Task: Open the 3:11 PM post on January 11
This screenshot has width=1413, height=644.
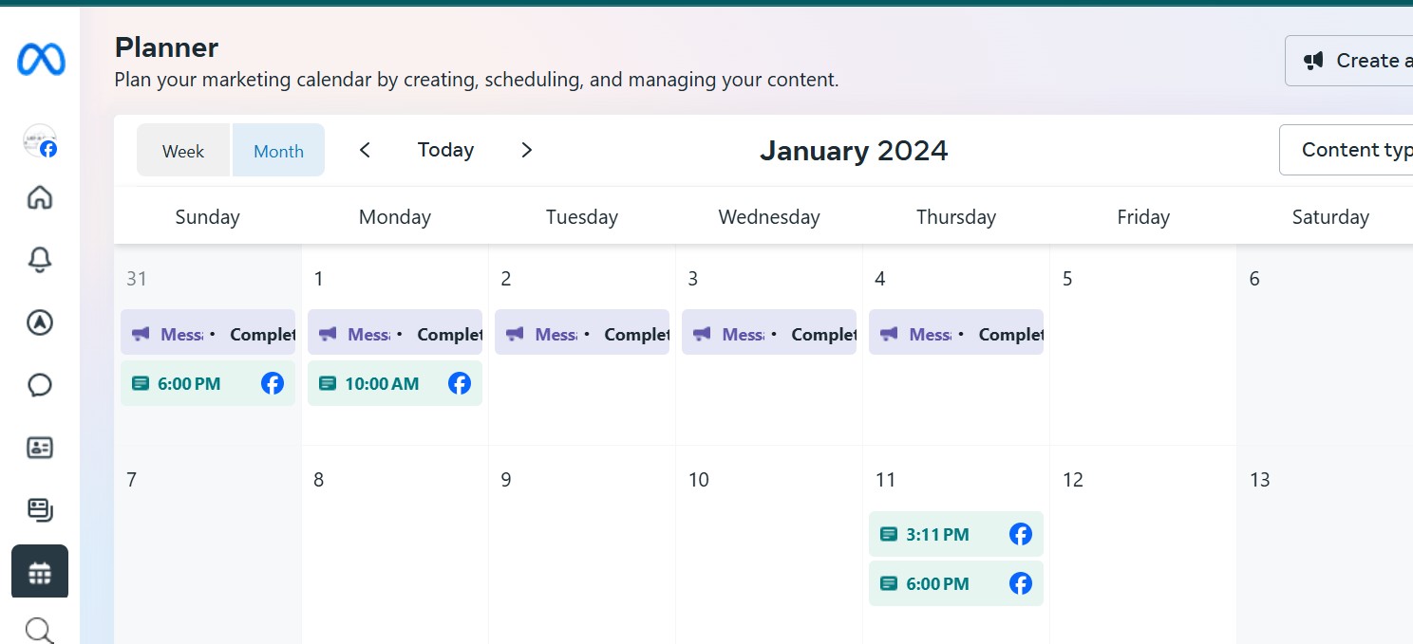Action: point(955,534)
